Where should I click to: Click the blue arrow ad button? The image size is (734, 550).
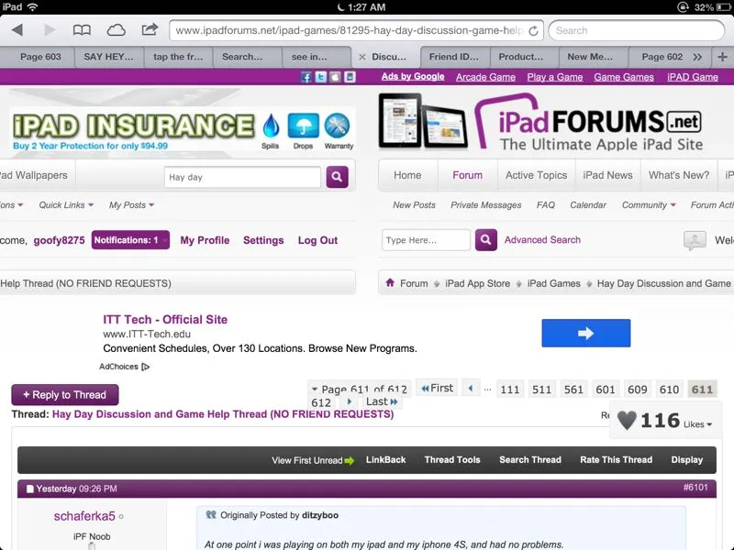pos(585,333)
